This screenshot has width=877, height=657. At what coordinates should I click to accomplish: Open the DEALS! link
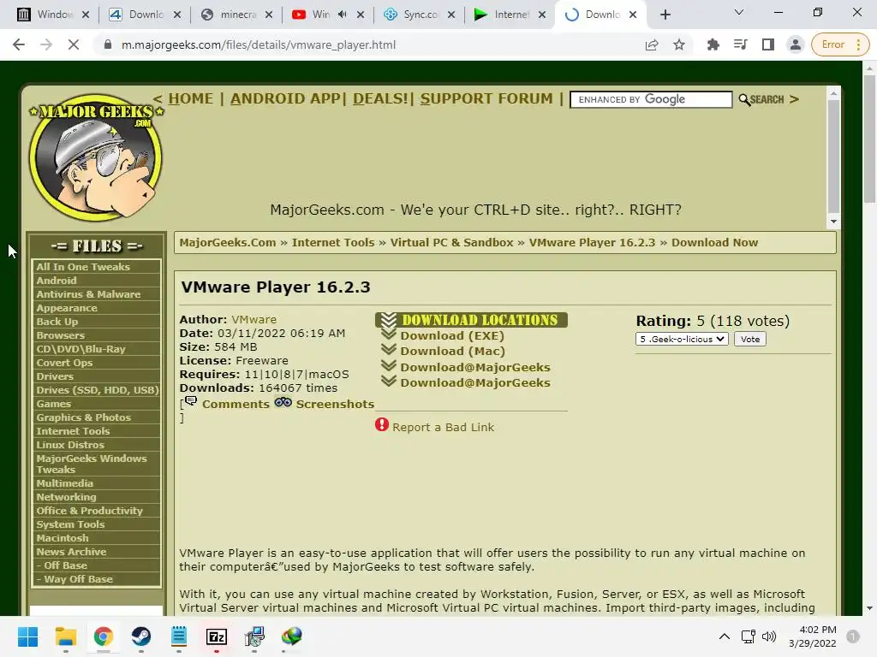click(x=381, y=99)
